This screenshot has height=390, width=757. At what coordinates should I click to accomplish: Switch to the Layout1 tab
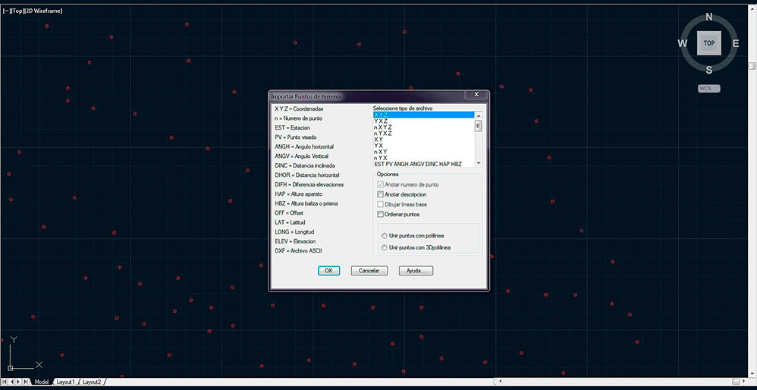pyautogui.click(x=66, y=382)
